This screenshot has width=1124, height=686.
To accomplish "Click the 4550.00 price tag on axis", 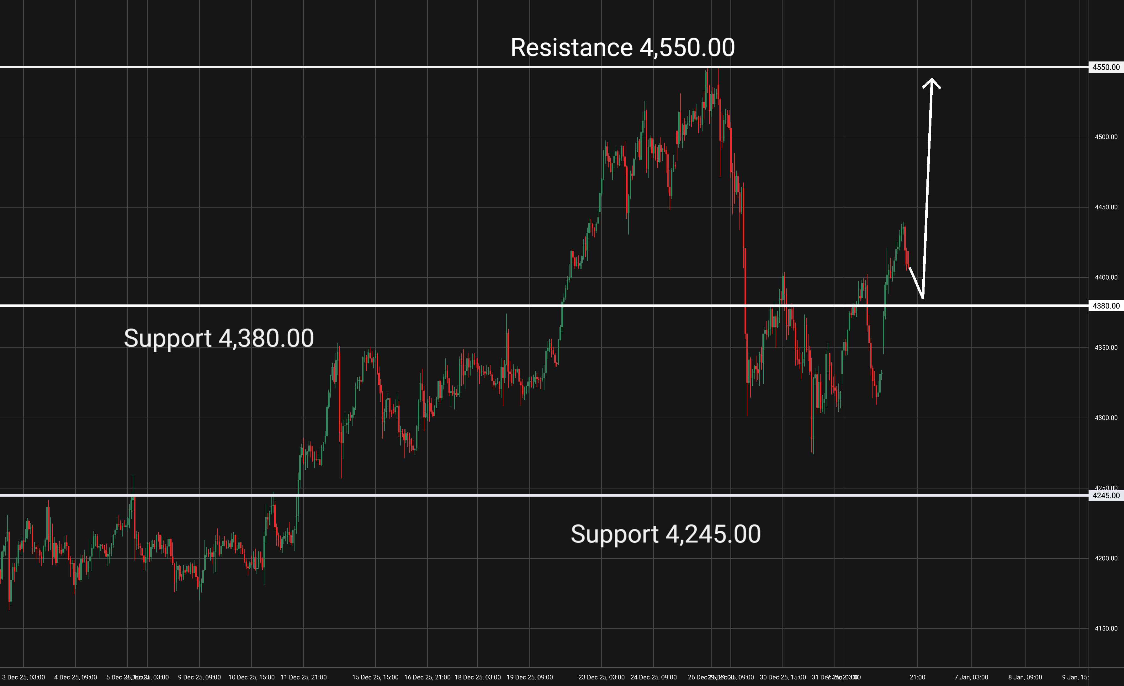I will pos(1106,67).
